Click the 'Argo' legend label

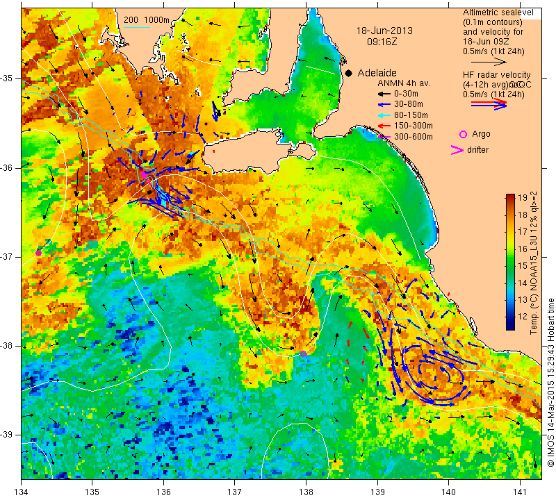coord(481,134)
